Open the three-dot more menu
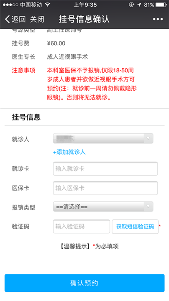This screenshot has height=301, width=169. pos(158,19)
